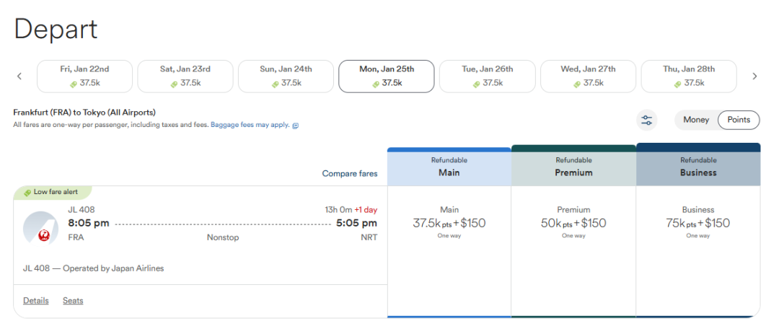Open flight Details link
This screenshot has width=779, height=329.
[36, 301]
